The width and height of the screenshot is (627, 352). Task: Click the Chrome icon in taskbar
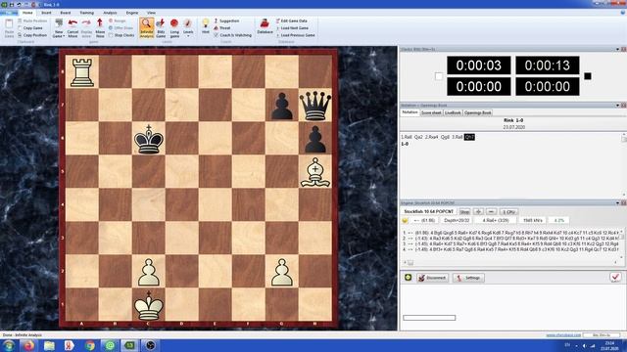[x=89, y=345]
